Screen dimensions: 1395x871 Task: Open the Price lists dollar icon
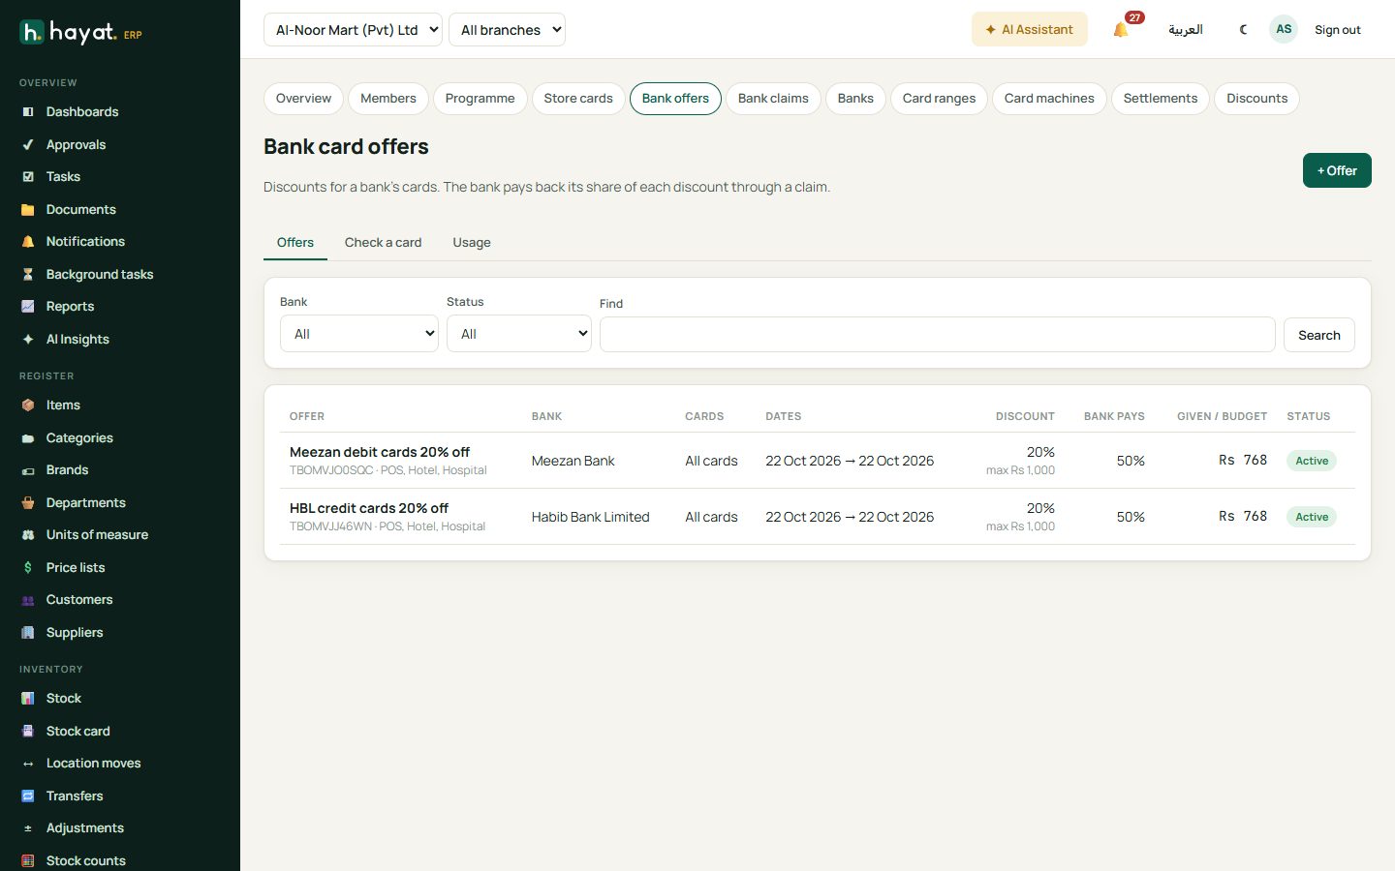tap(28, 568)
